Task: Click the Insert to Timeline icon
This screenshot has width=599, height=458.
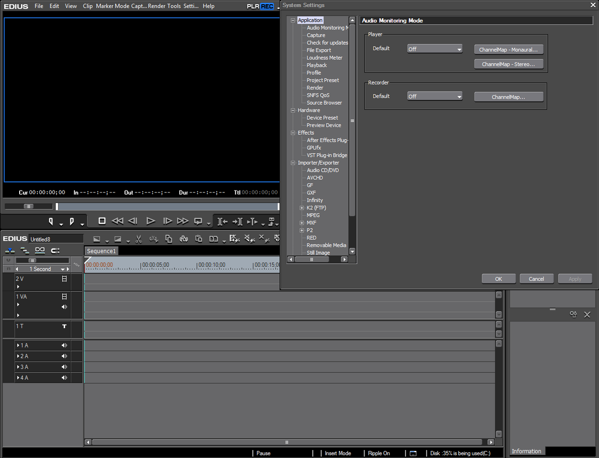Action: (223, 222)
